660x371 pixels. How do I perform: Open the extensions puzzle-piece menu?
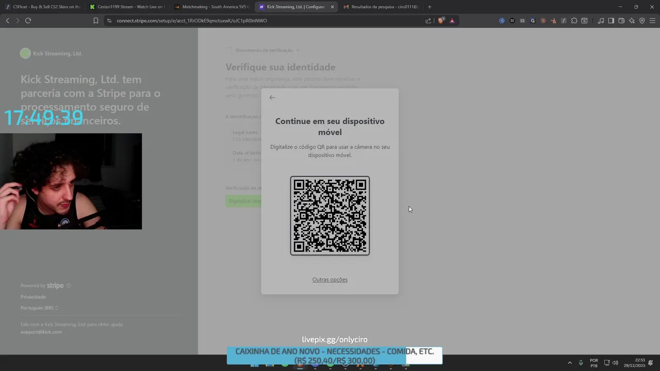[574, 21]
